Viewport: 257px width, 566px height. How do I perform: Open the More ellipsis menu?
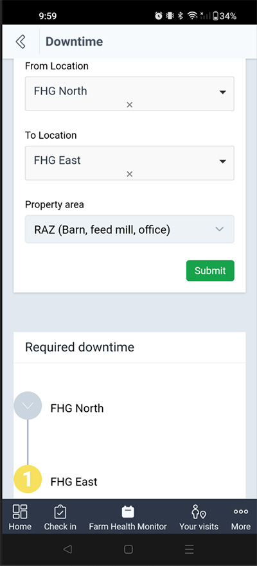[241, 511]
